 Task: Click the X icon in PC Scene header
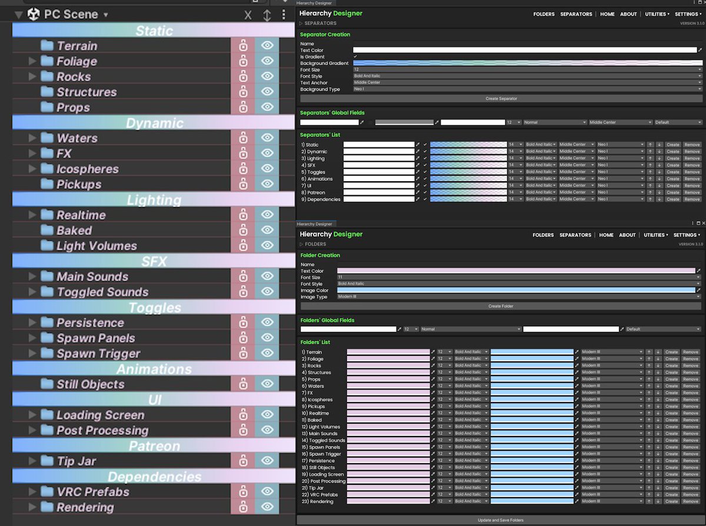pos(248,15)
